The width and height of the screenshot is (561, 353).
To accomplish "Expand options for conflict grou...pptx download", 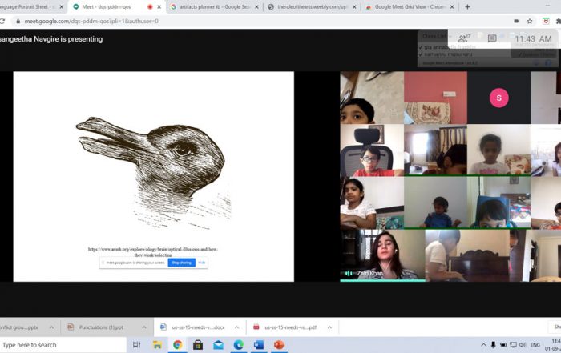I will tap(51, 327).
